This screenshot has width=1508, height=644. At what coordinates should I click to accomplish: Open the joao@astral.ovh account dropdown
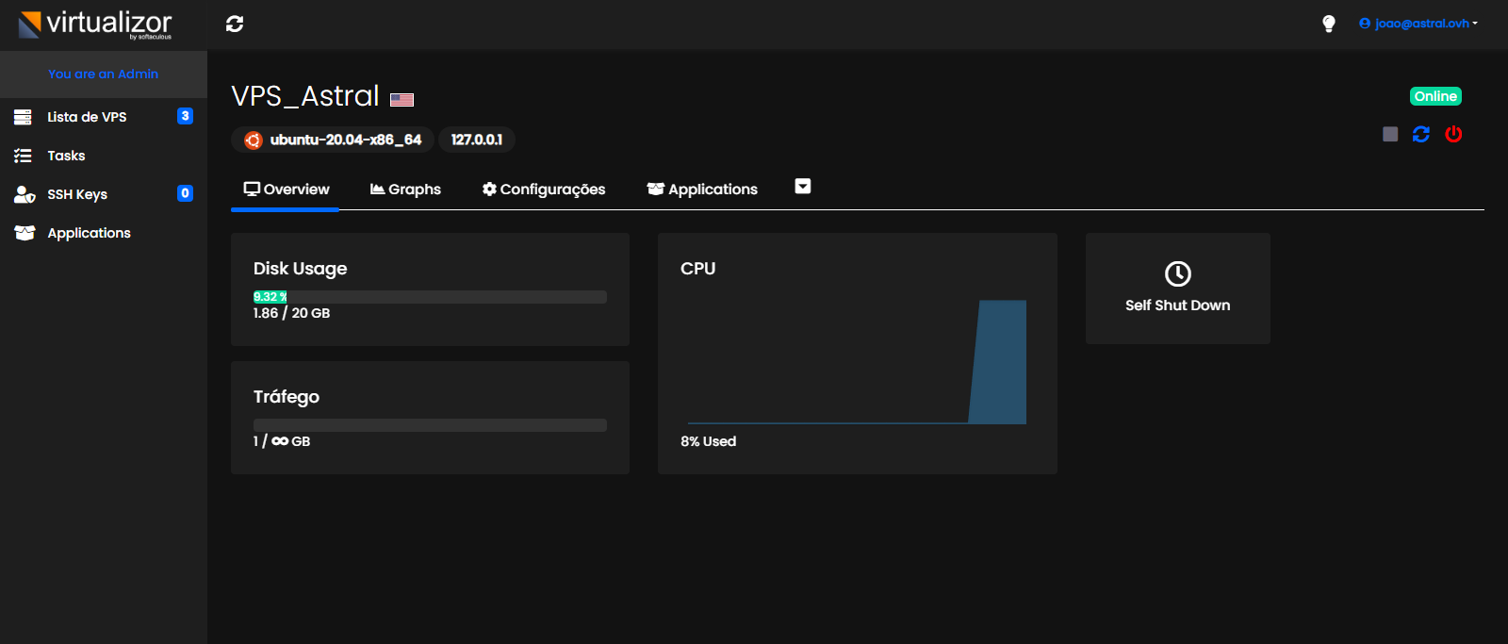click(1418, 24)
